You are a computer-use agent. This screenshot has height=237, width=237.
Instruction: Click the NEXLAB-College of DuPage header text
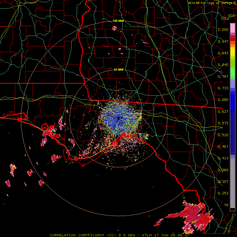tap(212, 3)
